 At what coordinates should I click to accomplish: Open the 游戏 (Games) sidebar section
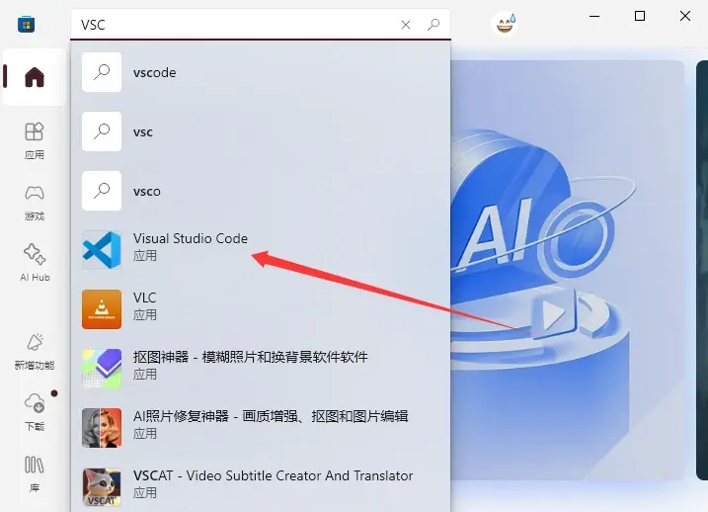point(35,202)
